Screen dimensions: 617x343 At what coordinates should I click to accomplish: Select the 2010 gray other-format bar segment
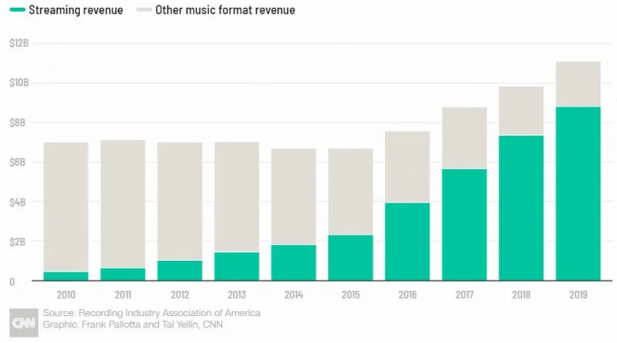(x=66, y=207)
